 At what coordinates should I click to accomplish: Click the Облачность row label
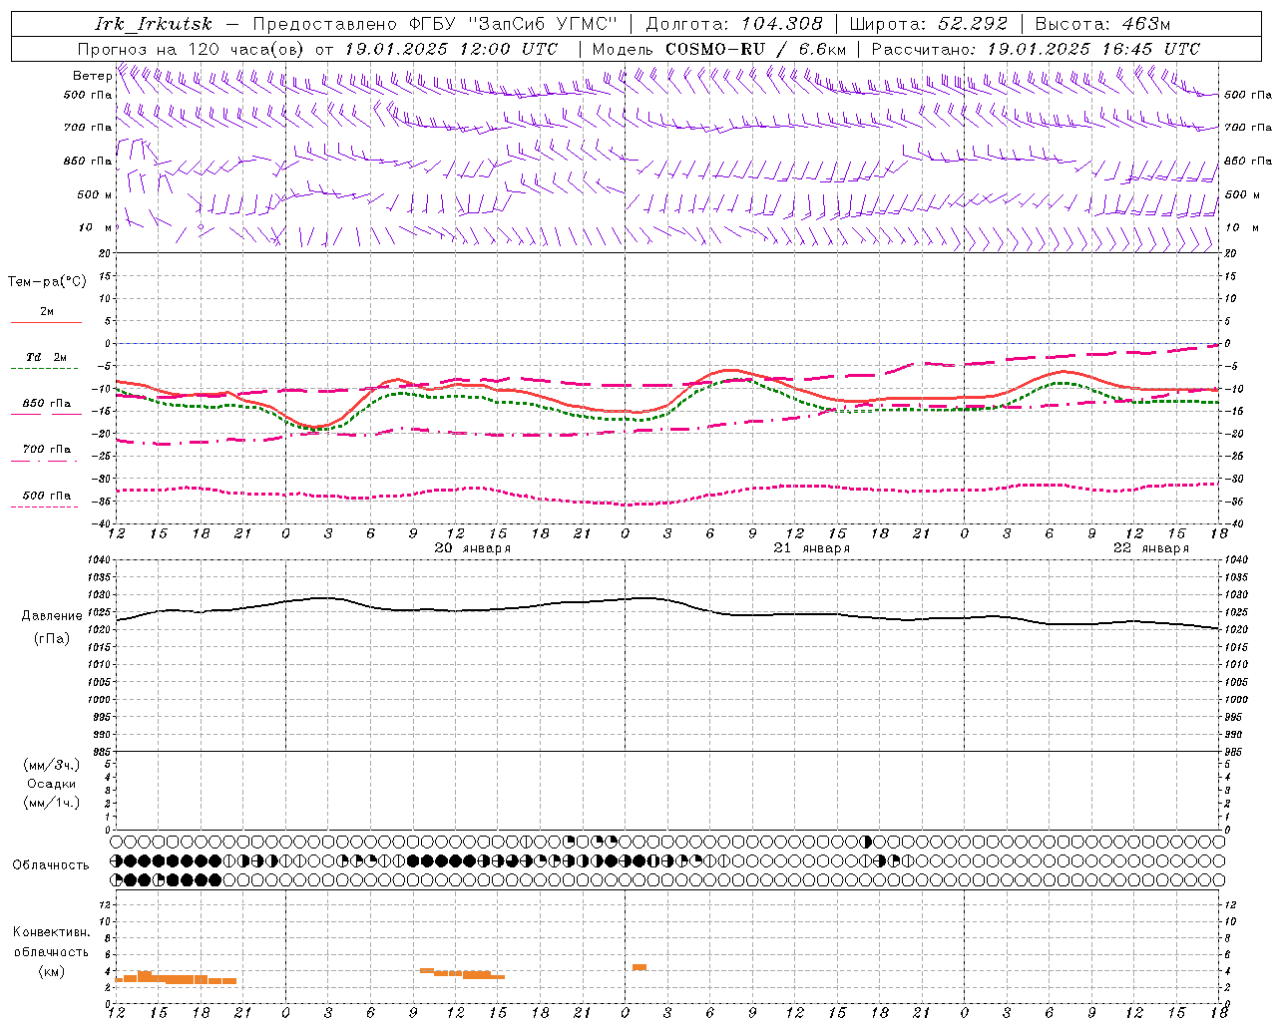51,864
